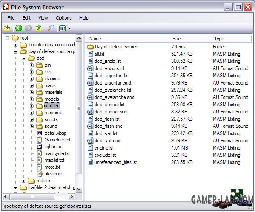Viewport: 255px width, 212px height.
Task: Click the Day of Defeat Source folder icon
Action: pyautogui.click(x=90, y=47)
